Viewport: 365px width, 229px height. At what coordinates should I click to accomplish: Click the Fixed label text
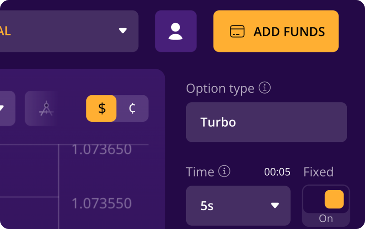(x=318, y=172)
